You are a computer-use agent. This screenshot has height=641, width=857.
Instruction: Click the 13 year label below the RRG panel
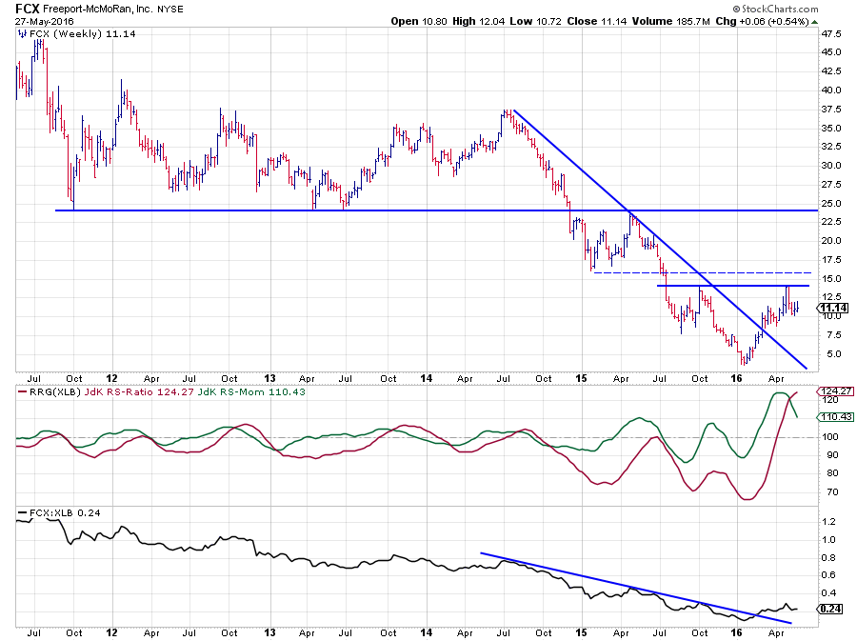(269, 632)
